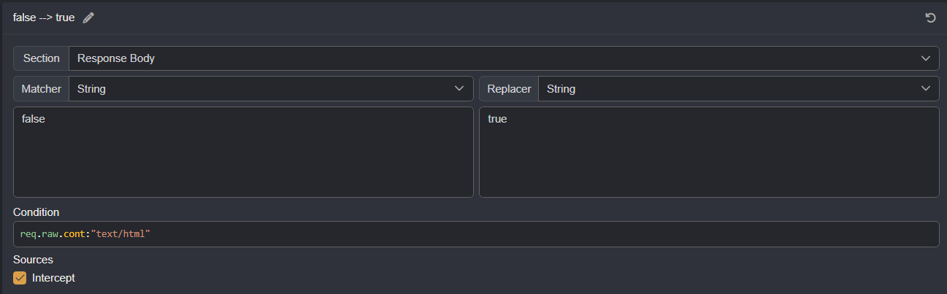Click the Matcher type chevron arrow
Image resolution: width=947 pixels, height=294 pixels.
tap(459, 89)
